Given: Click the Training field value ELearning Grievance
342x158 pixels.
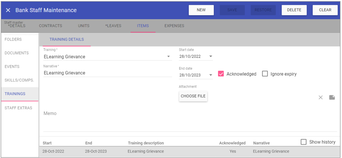Looking at the screenshot, I should tap(65, 57).
